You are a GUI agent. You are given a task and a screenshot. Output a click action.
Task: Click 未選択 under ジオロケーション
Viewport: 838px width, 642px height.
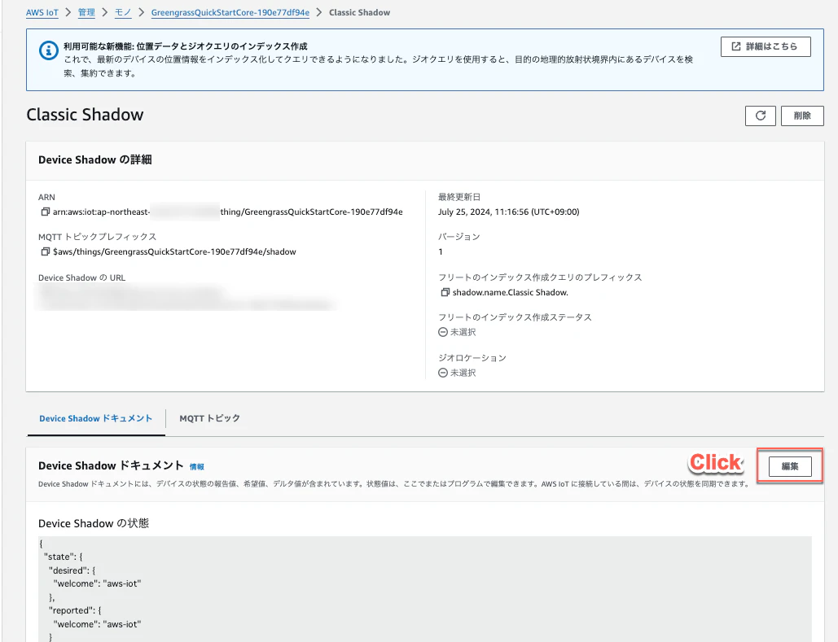pyautogui.click(x=463, y=373)
